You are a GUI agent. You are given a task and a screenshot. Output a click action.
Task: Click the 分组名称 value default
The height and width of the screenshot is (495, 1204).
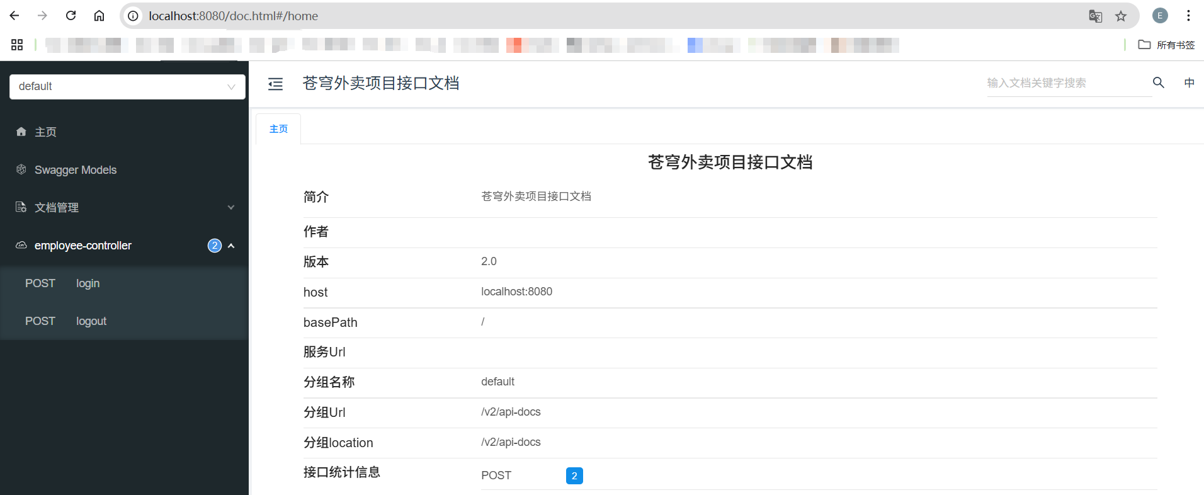tap(497, 382)
